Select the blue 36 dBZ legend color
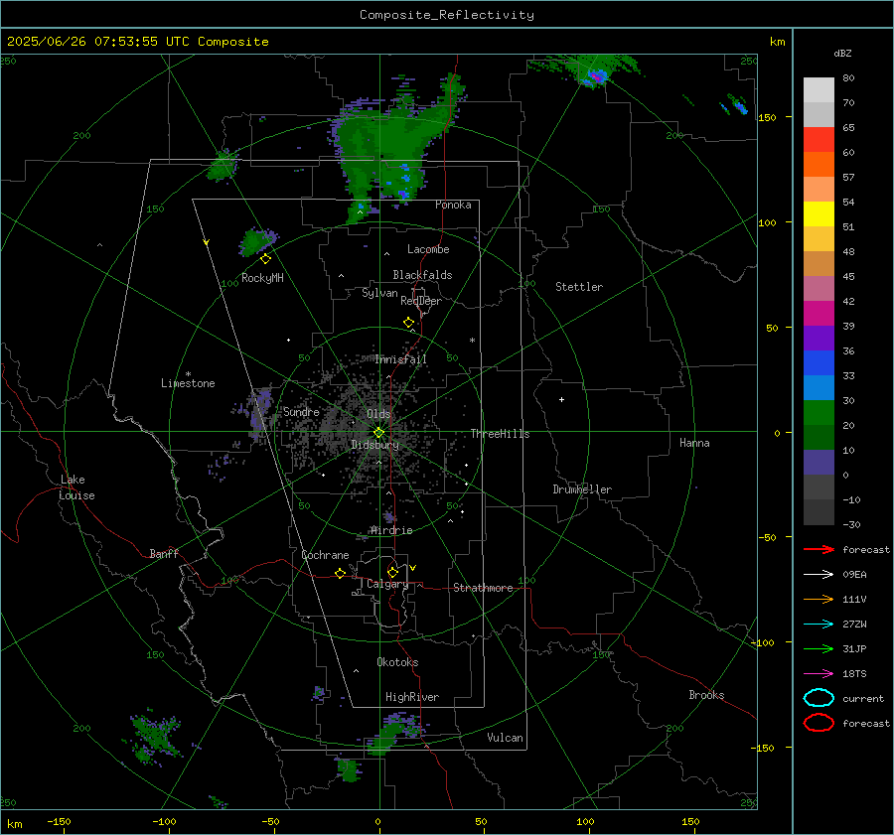The width and height of the screenshot is (894, 835). click(x=819, y=363)
